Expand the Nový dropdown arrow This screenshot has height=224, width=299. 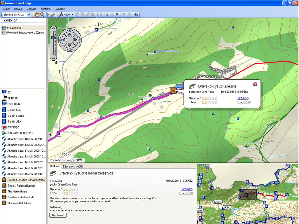(73, 15)
